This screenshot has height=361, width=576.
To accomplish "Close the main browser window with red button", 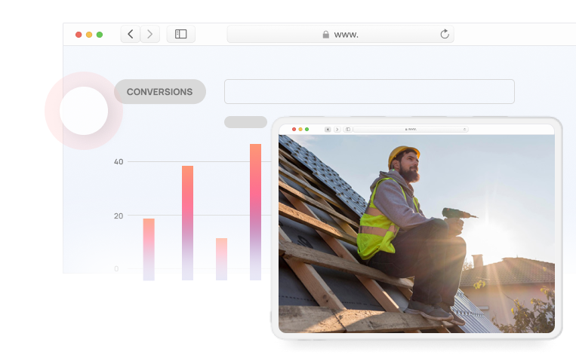I will (x=79, y=35).
